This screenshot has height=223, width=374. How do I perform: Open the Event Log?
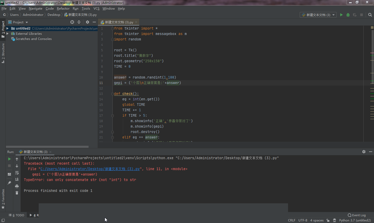357,215
